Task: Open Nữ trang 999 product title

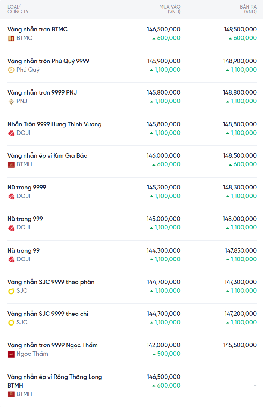Action: pyautogui.click(x=25, y=219)
